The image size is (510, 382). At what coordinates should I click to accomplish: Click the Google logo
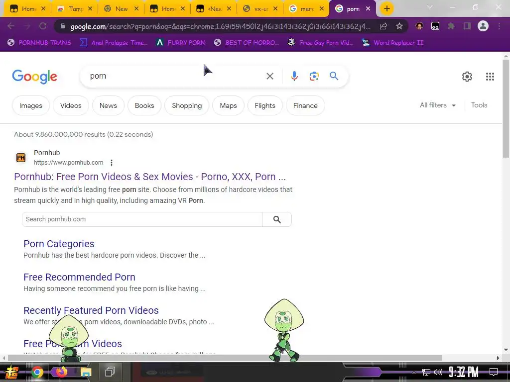pos(34,77)
